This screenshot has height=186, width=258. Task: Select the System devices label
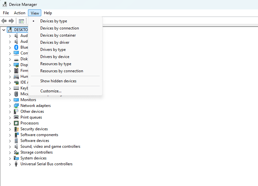click(x=33, y=158)
